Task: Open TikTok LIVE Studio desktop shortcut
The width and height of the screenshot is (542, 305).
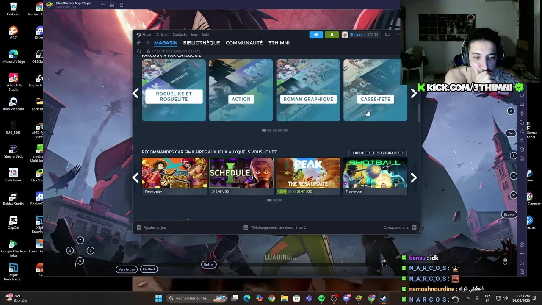Action: [x=13, y=83]
